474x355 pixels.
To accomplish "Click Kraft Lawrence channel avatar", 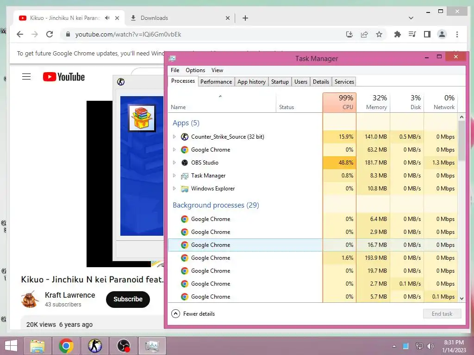I will click(x=30, y=299).
